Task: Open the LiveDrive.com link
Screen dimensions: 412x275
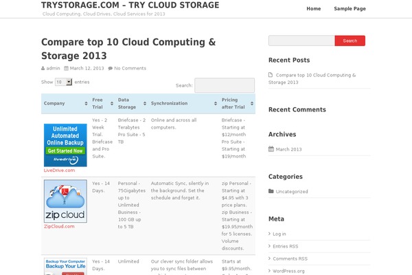Action: (x=59, y=170)
